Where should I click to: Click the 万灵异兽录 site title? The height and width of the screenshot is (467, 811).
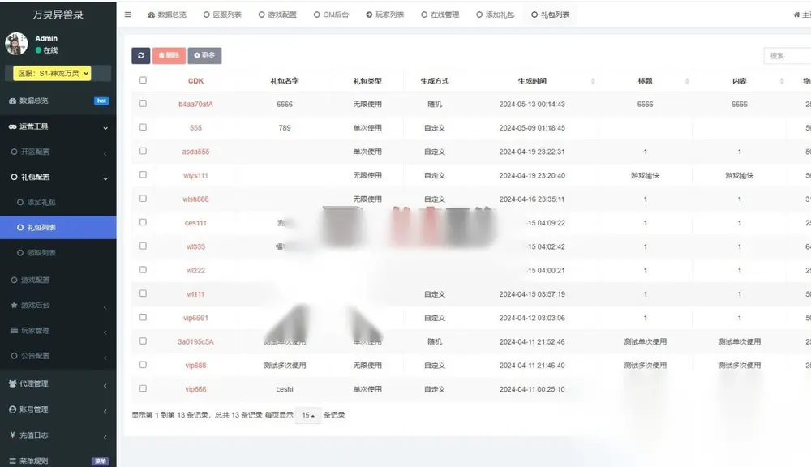(x=58, y=15)
